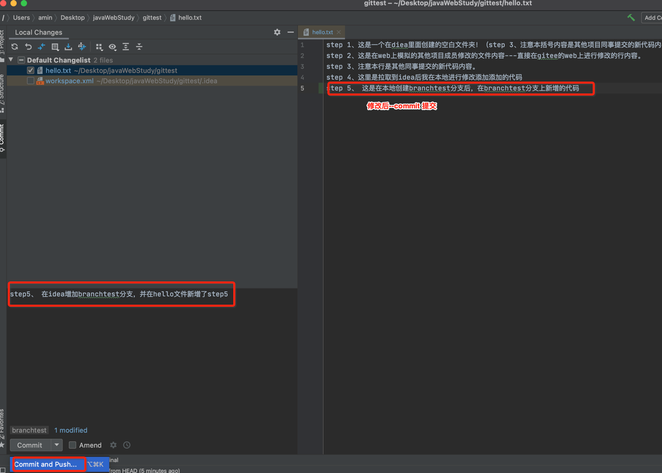Click editor line starting with step 4
The image size is (662, 473).
pos(424,77)
